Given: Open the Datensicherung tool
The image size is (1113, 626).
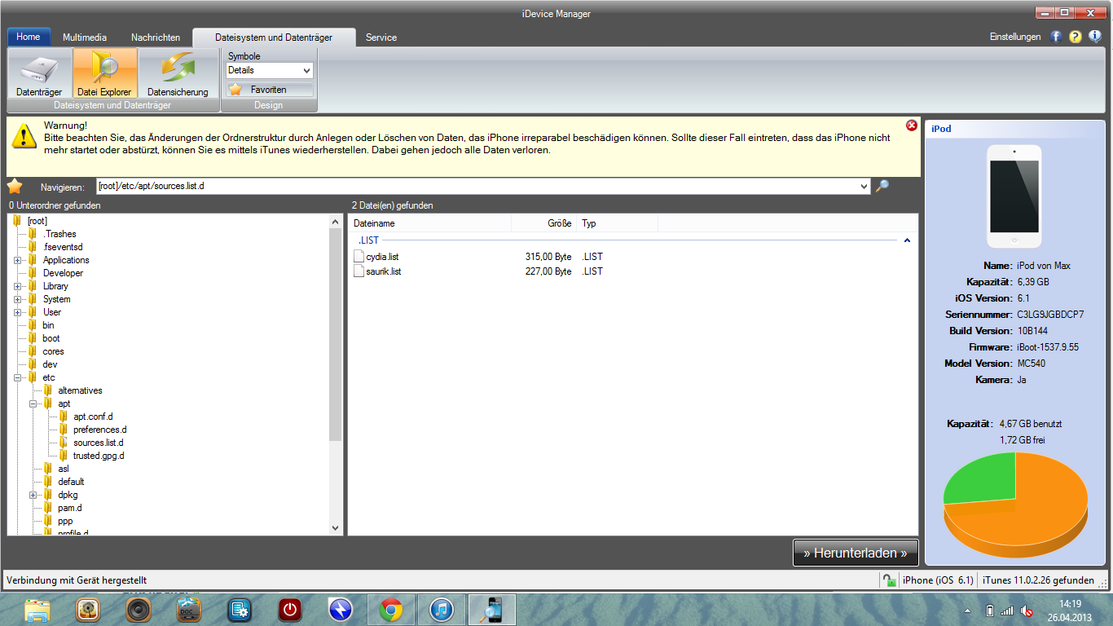Looking at the screenshot, I should point(178,73).
